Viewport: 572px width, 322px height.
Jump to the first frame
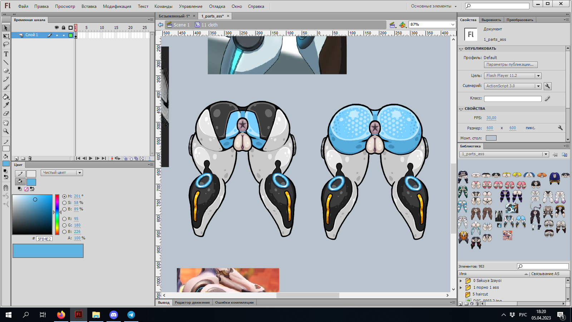(78, 158)
